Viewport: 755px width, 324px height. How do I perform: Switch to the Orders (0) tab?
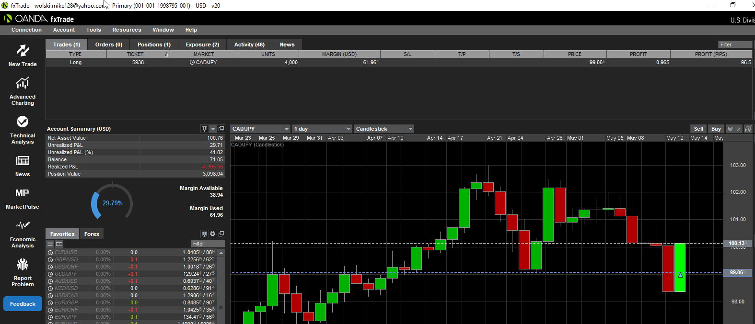[109, 45]
